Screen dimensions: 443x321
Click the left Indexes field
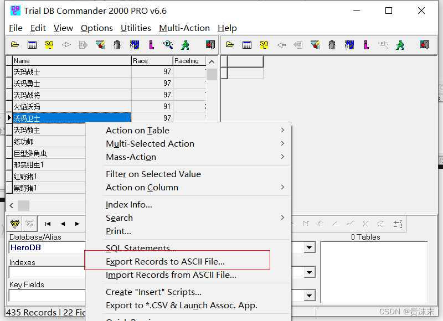[47, 272]
